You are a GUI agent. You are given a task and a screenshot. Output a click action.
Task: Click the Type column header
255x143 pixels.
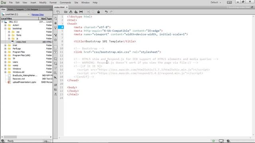[49, 19]
